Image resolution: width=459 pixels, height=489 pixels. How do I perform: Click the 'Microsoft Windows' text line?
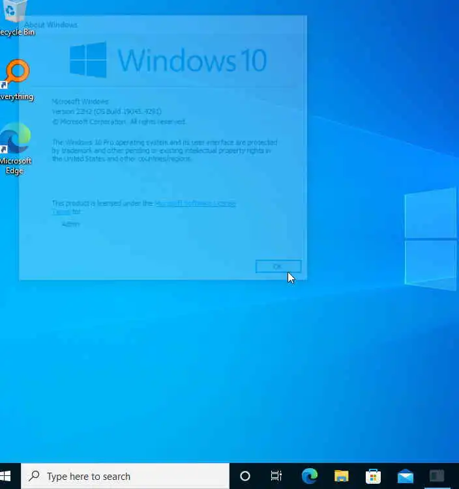(80, 102)
